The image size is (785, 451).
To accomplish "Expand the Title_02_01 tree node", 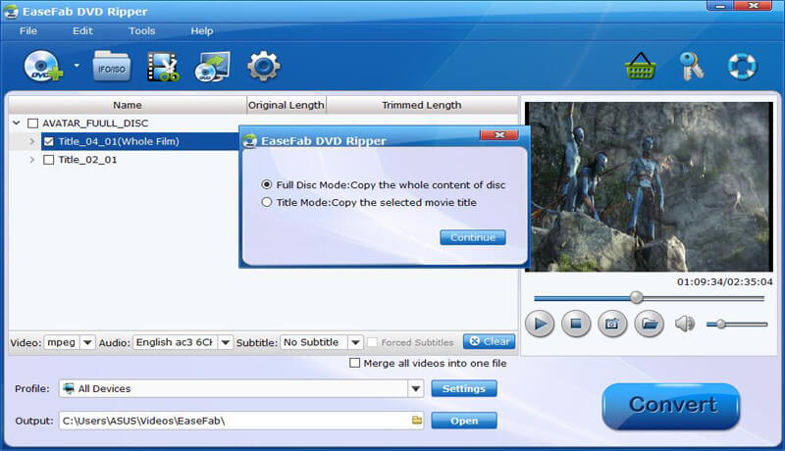I will coord(32,160).
